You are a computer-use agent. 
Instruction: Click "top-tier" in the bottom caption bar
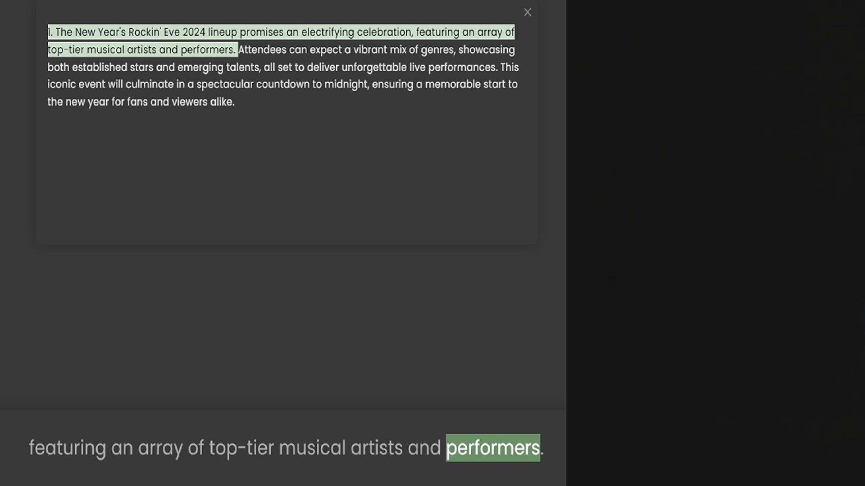241,448
